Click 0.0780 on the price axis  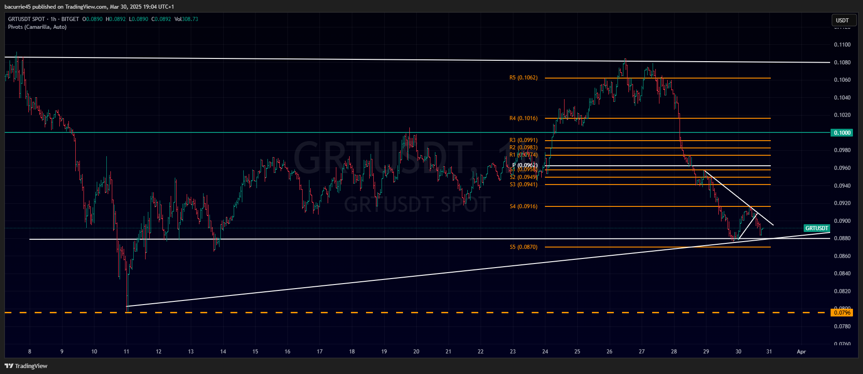tap(842, 327)
